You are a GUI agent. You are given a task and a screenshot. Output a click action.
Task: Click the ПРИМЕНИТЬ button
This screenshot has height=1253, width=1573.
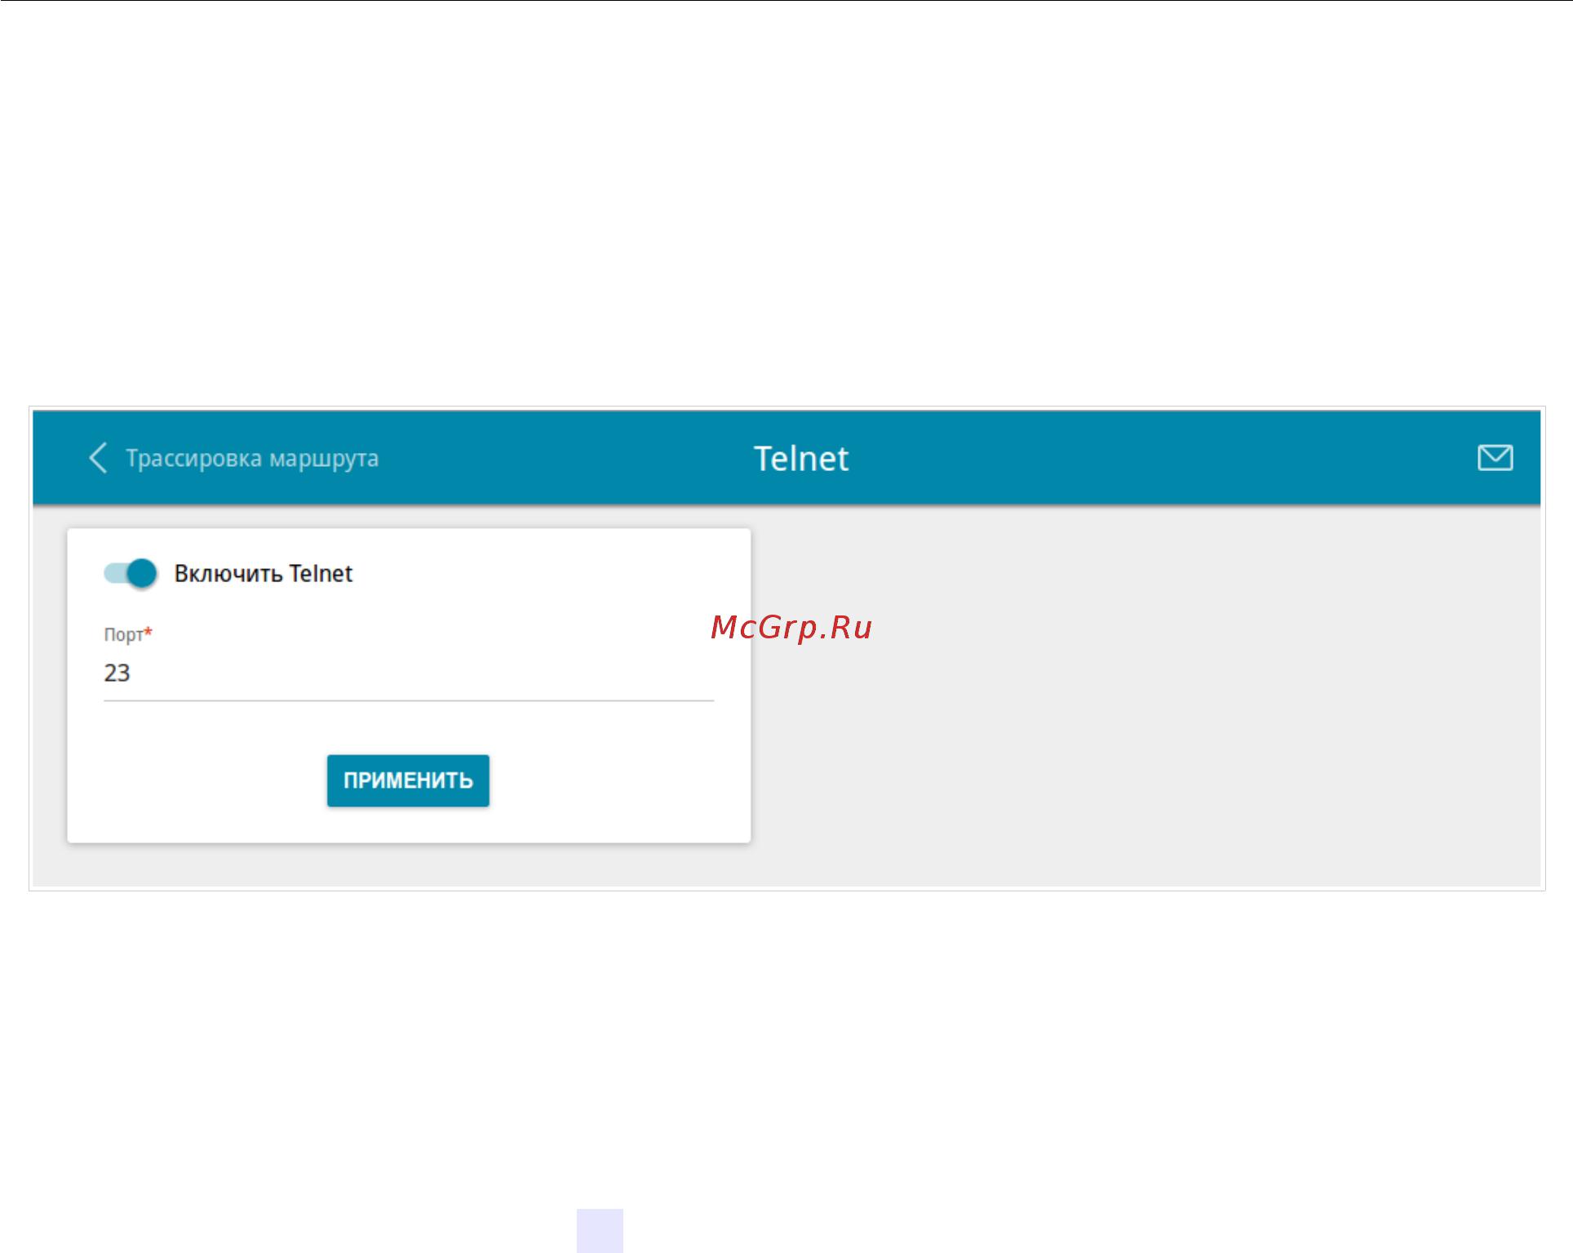pyautogui.click(x=408, y=780)
